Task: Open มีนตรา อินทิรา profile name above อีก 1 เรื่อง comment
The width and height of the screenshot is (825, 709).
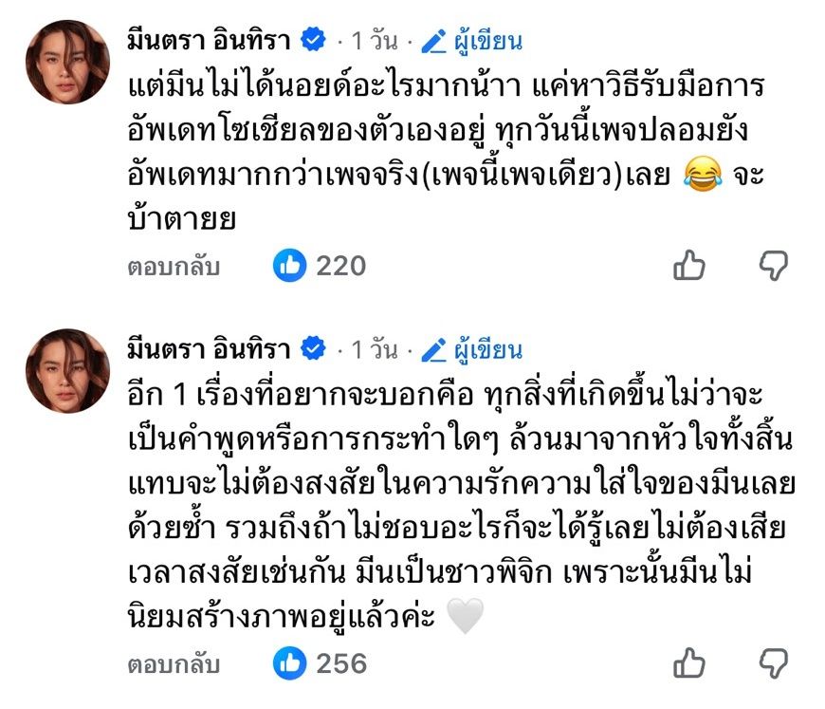Action: (211, 350)
